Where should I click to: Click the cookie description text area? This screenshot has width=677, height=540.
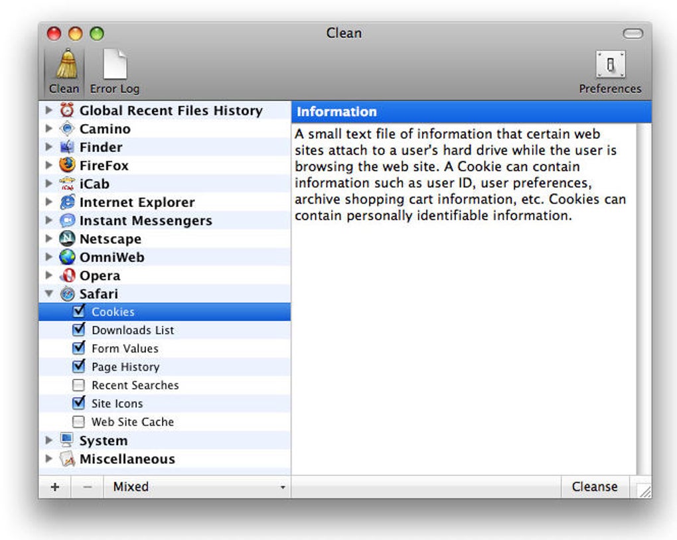(x=460, y=174)
